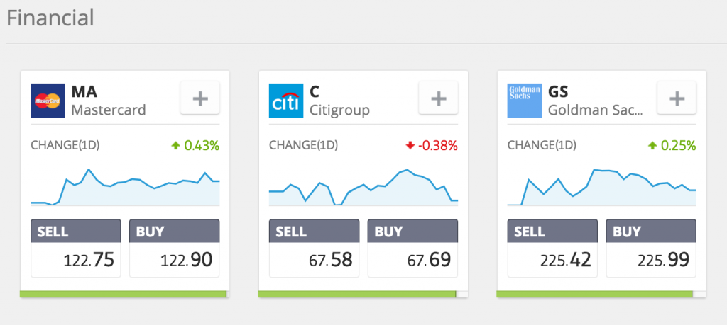Sell Citigroup at 67.58
This screenshot has width=727, height=325.
coord(314,249)
